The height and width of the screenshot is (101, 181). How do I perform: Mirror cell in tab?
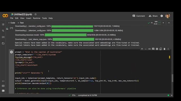pos(161,49)
